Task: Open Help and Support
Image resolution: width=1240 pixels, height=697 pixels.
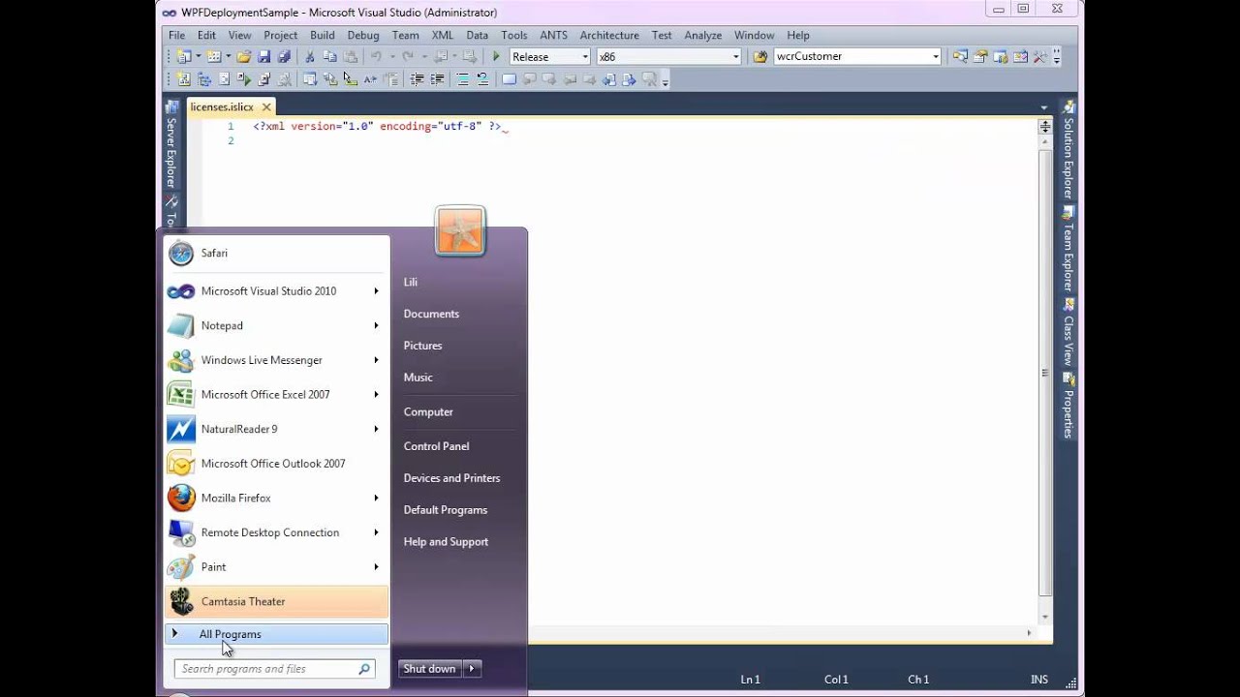Action: click(x=446, y=542)
